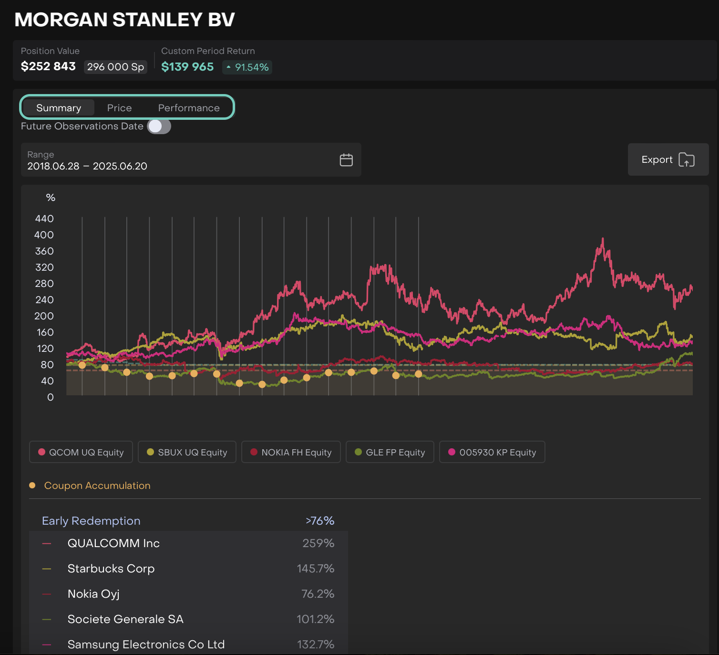
Task: Select the QUALCOMM Inc row
Action: pyautogui.click(x=188, y=543)
